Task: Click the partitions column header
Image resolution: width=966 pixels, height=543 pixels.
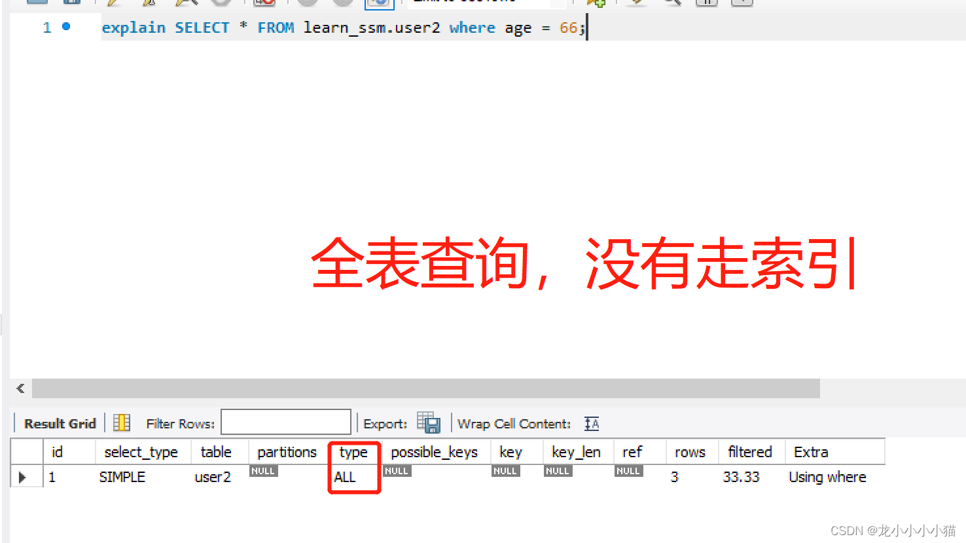Action: [288, 452]
